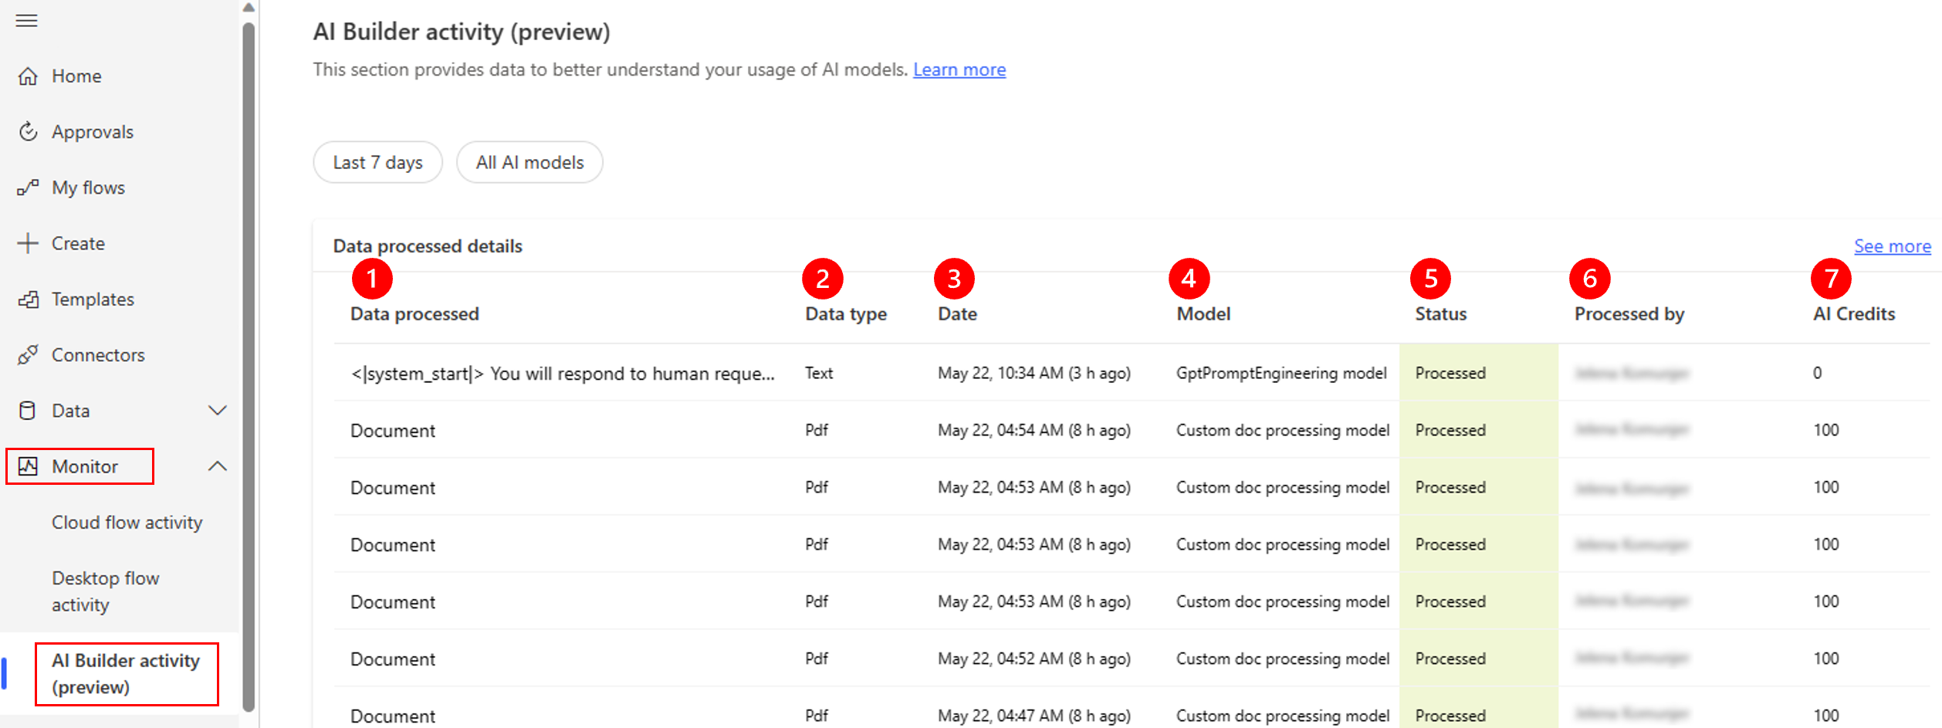This screenshot has width=1942, height=728.
Task: Click the Templates icon
Action: click(x=28, y=300)
